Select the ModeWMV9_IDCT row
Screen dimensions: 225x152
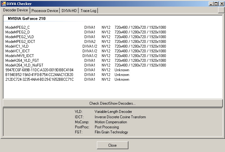(86, 56)
